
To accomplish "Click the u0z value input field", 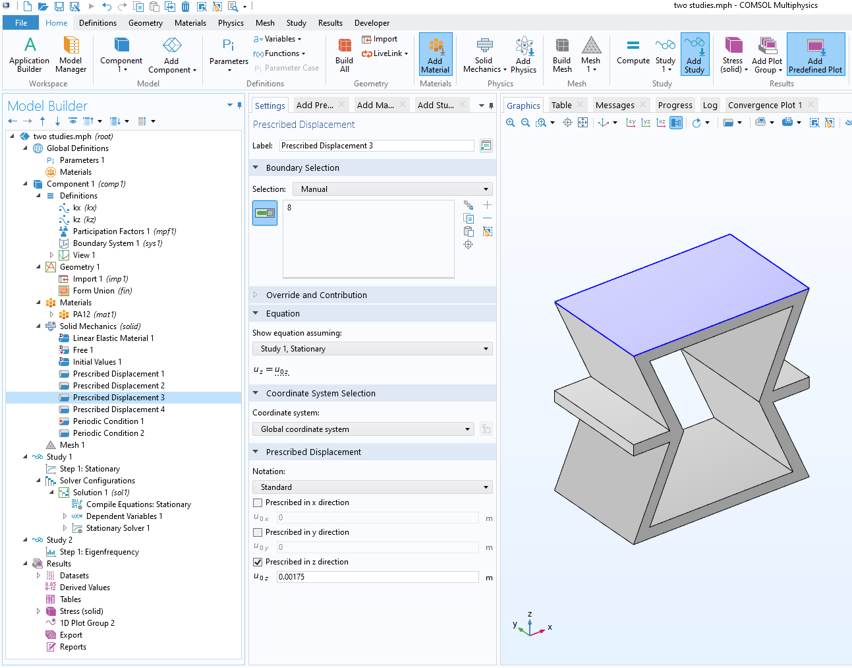I will click(377, 577).
